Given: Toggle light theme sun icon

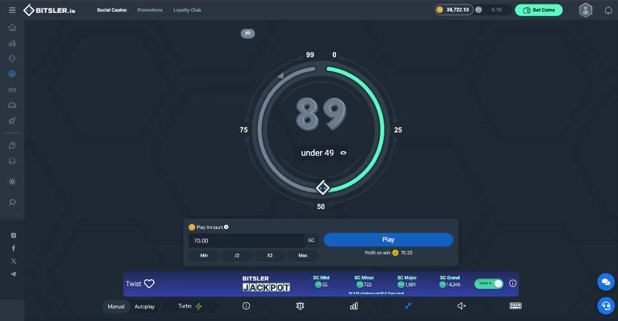Looking at the screenshot, I should [x=12, y=181].
